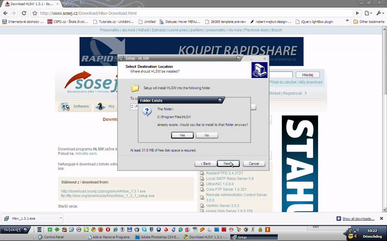Click Můj download link
The image size is (387, 241).
pos(311,82)
